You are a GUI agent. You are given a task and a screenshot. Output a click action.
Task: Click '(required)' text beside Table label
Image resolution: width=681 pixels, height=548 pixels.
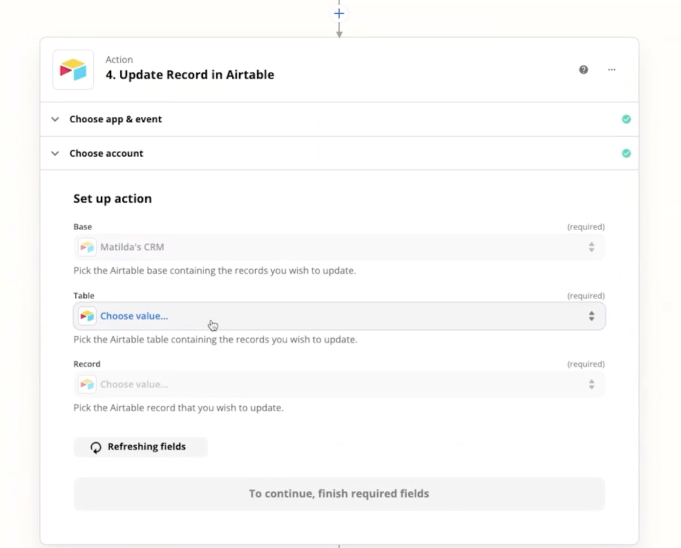point(586,295)
